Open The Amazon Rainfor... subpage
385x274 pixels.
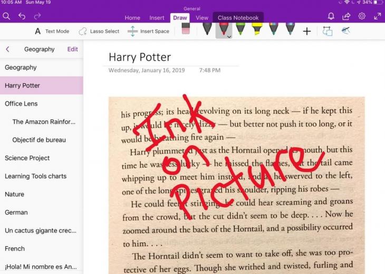point(42,122)
